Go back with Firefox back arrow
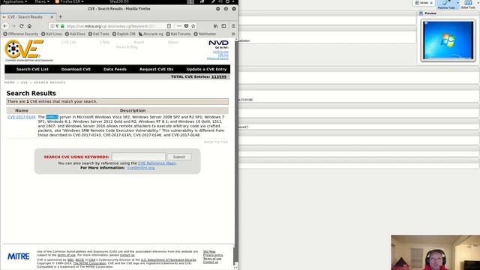Screen dimensions: 480x270 [x=5, y=26]
